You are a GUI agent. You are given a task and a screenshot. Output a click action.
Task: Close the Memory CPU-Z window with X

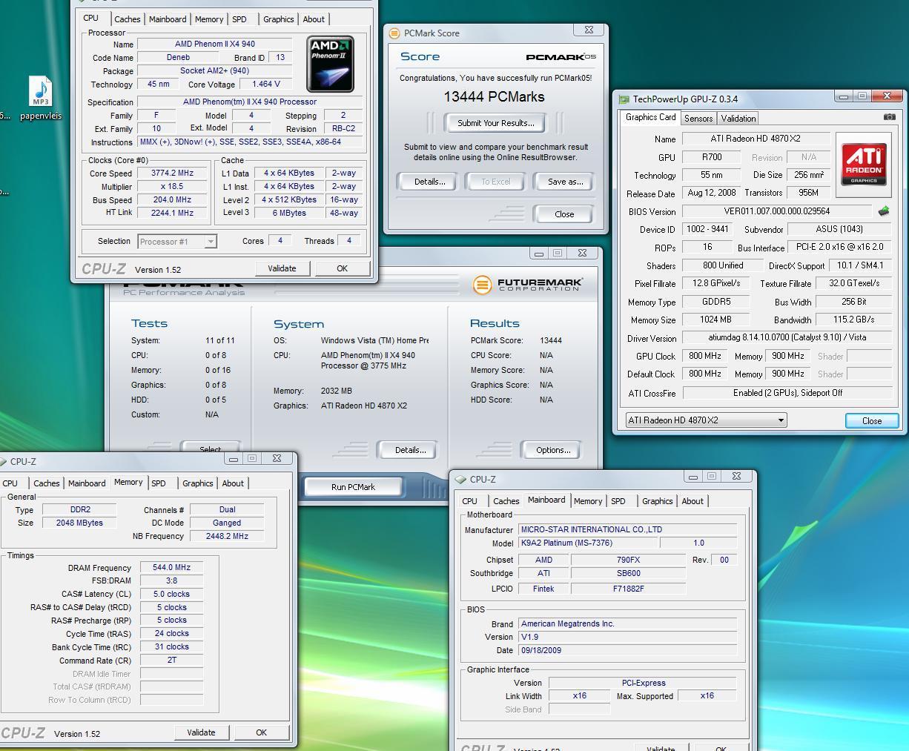point(277,458)
